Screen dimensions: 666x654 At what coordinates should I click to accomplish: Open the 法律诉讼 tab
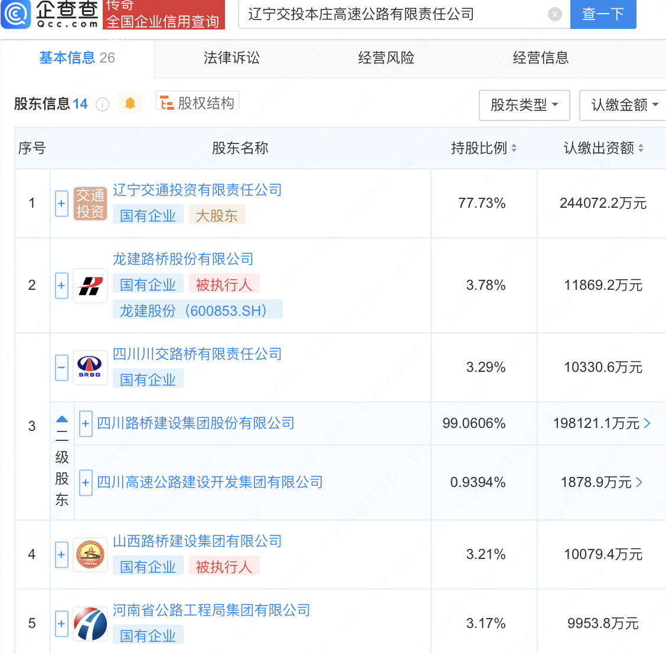click(x=231, y=58)
